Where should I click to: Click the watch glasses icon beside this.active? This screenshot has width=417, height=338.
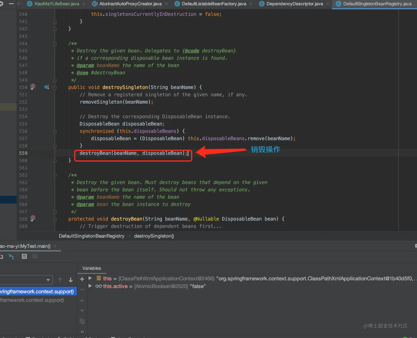[x=98, y=286]
